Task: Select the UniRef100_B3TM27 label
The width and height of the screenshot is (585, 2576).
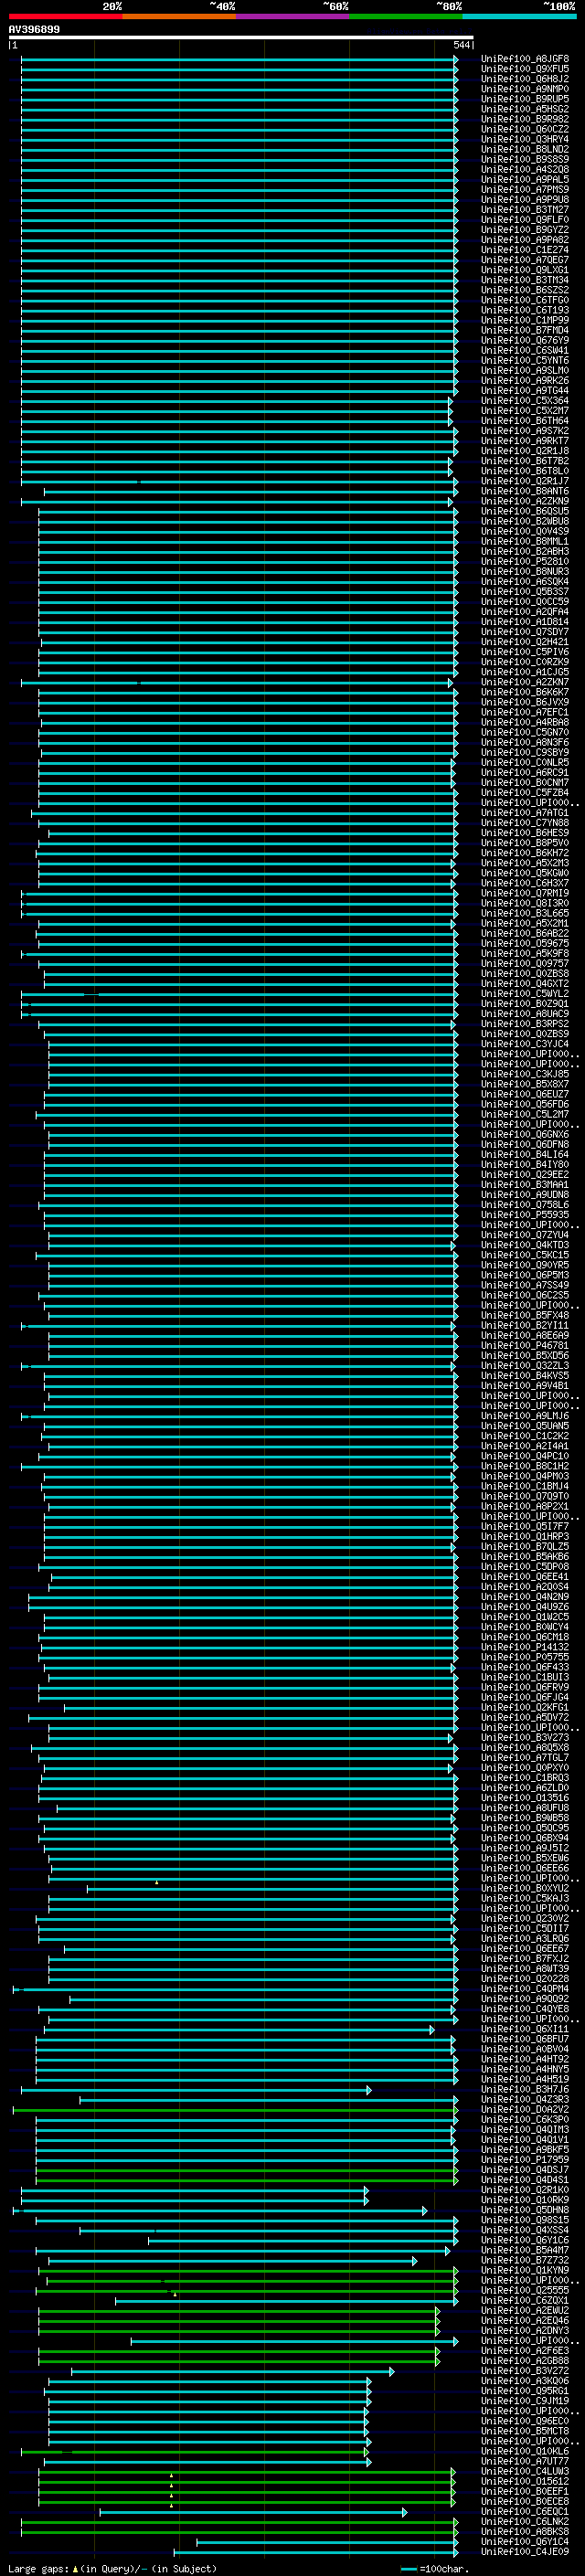Action: [x=525, y=210]
